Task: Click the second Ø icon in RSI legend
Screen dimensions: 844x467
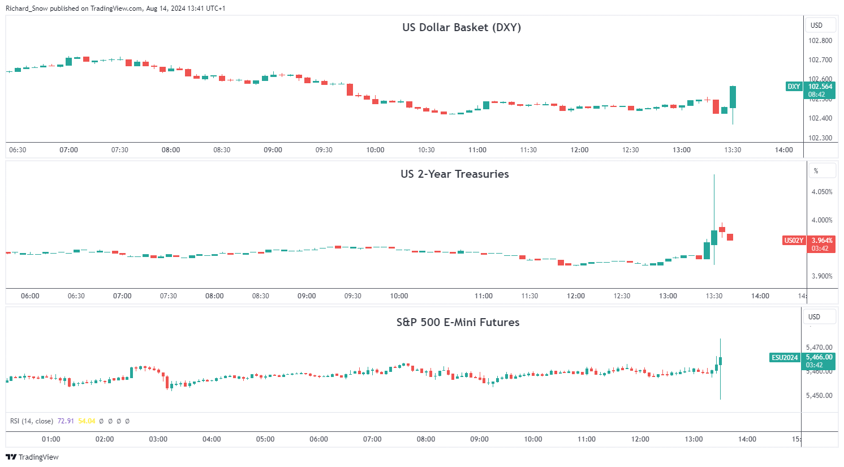Action: tap(110, 421)
